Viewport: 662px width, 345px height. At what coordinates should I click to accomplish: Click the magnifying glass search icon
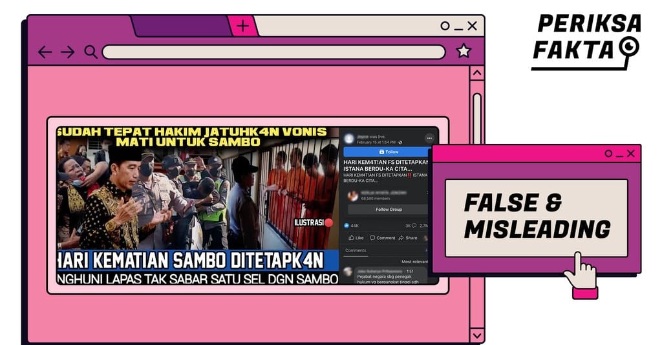(x=91, y=52)
